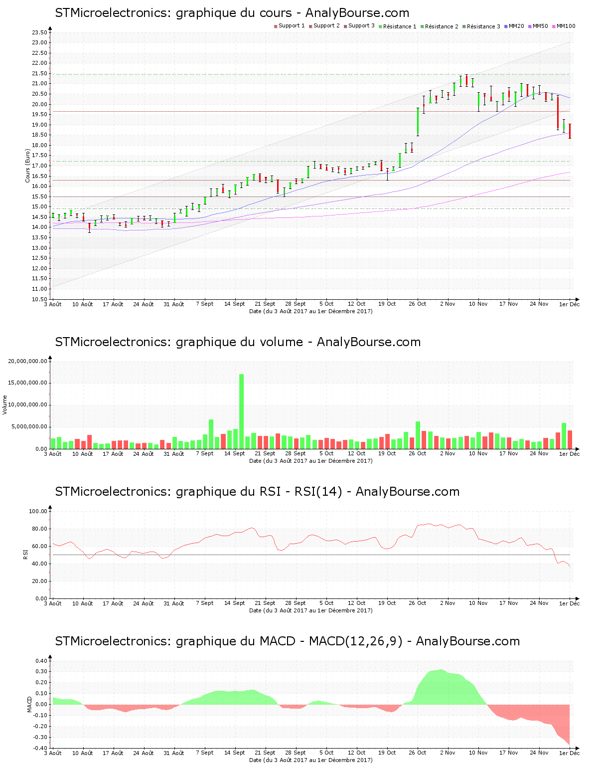
Task: Click the 40.00 value on the RSI axis
Action: tap(40, 564)
